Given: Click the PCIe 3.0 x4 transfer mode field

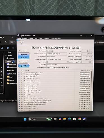Looking at the screenshot, I should tap(56, 59).
